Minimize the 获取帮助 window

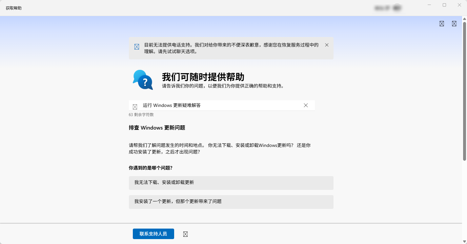(429, 5)
